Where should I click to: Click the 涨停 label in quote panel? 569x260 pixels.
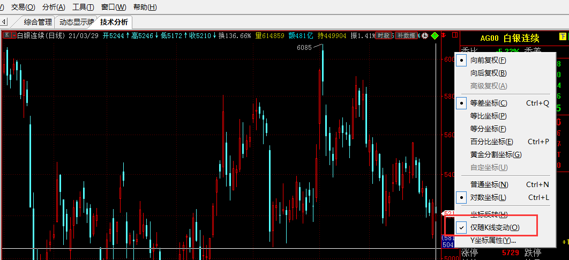point(469,252)
